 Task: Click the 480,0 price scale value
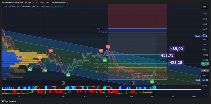[x=204, y=55]
